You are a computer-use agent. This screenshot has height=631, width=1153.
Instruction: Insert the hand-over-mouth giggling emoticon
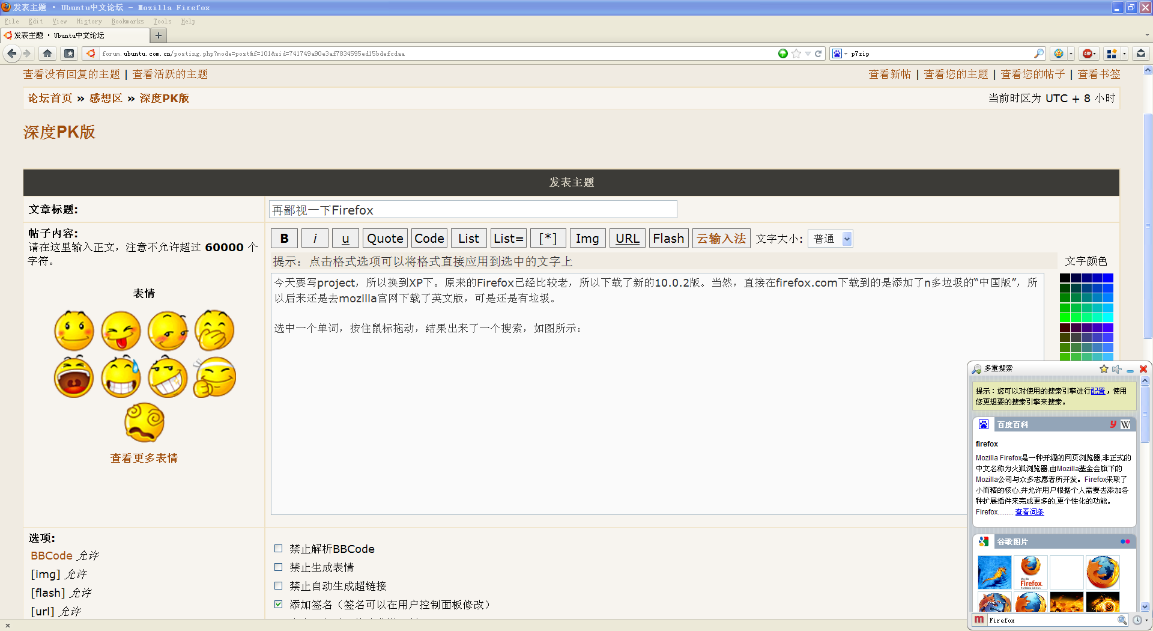[x=214, y=330]
